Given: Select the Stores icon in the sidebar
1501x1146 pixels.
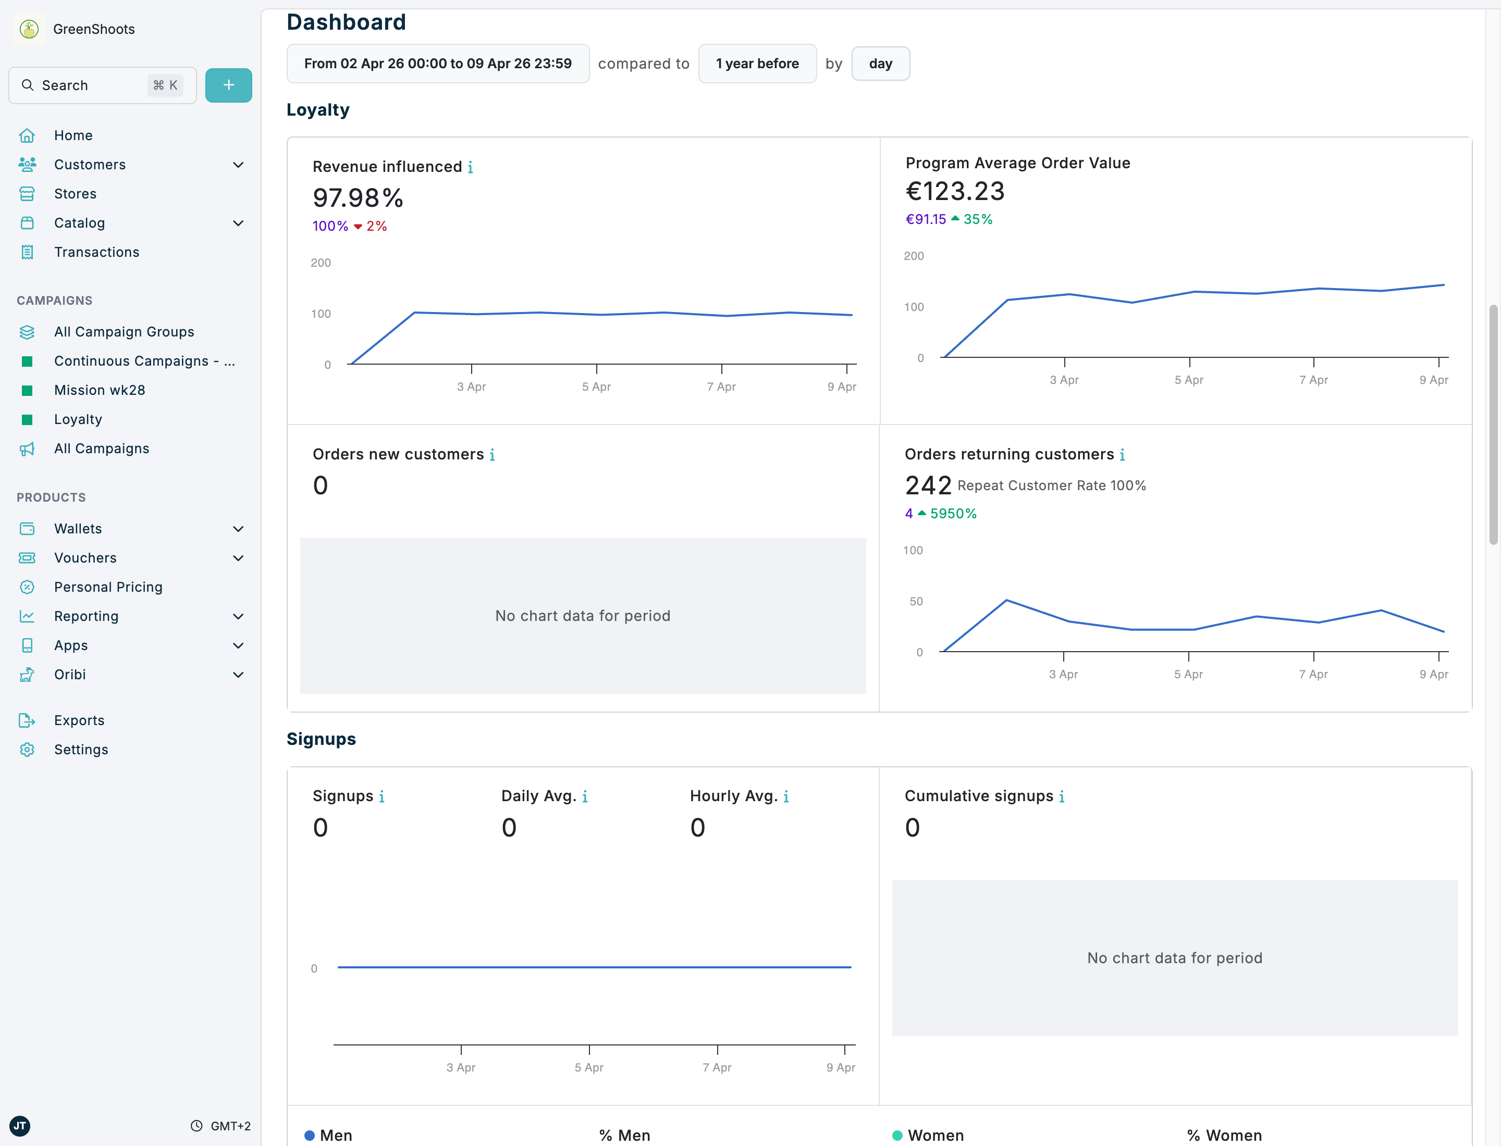Looking at the screenshot, I should point(27,194).
